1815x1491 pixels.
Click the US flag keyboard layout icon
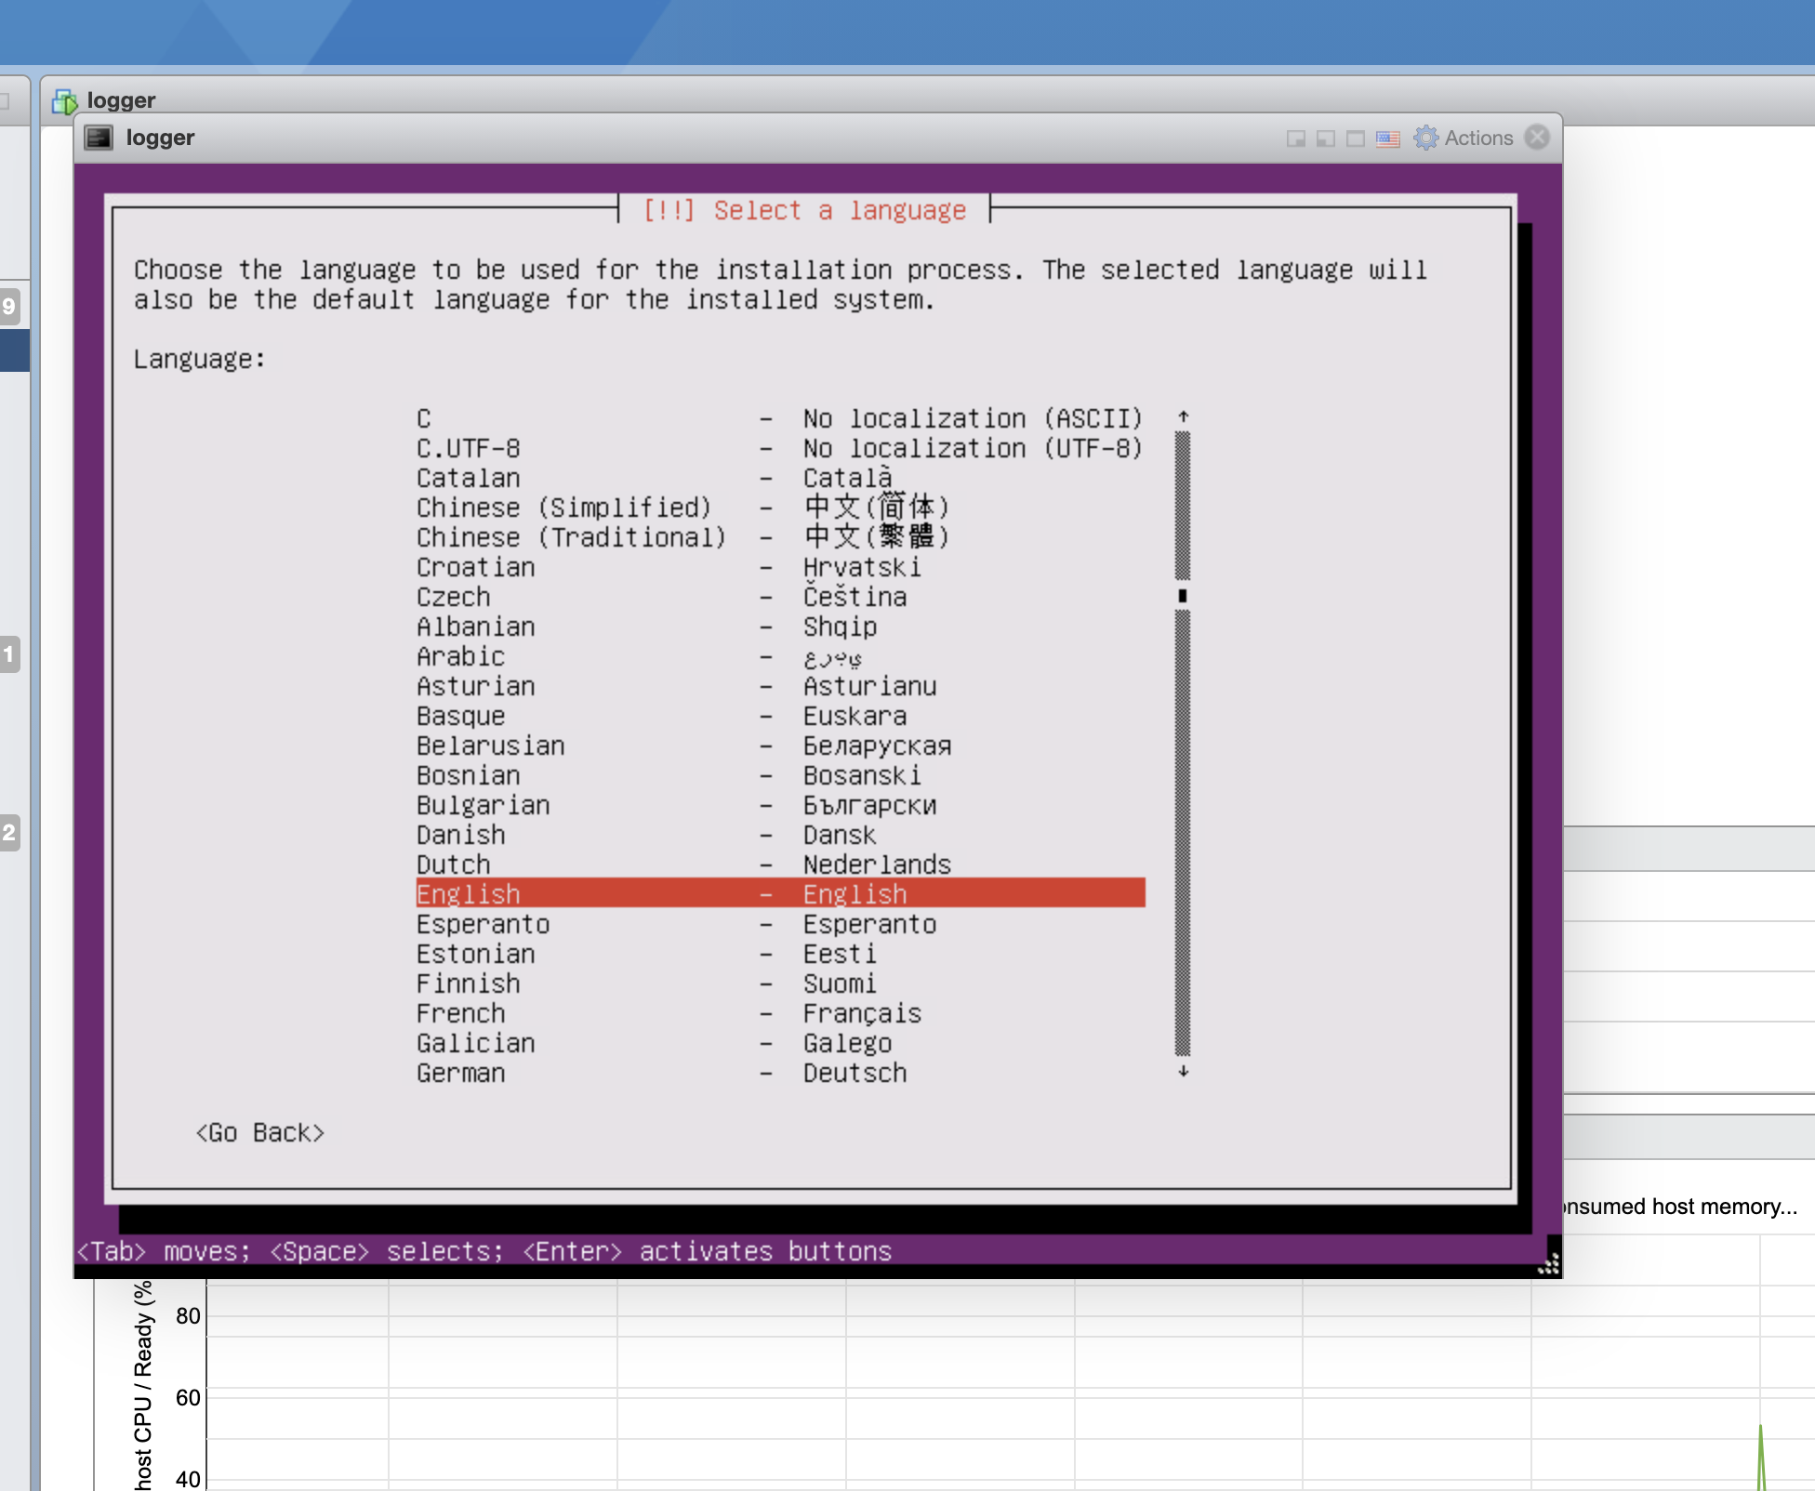coord(1388,139)
